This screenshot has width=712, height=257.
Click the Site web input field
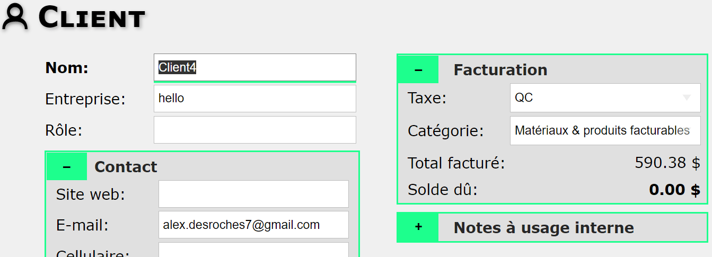coord(253,194)
